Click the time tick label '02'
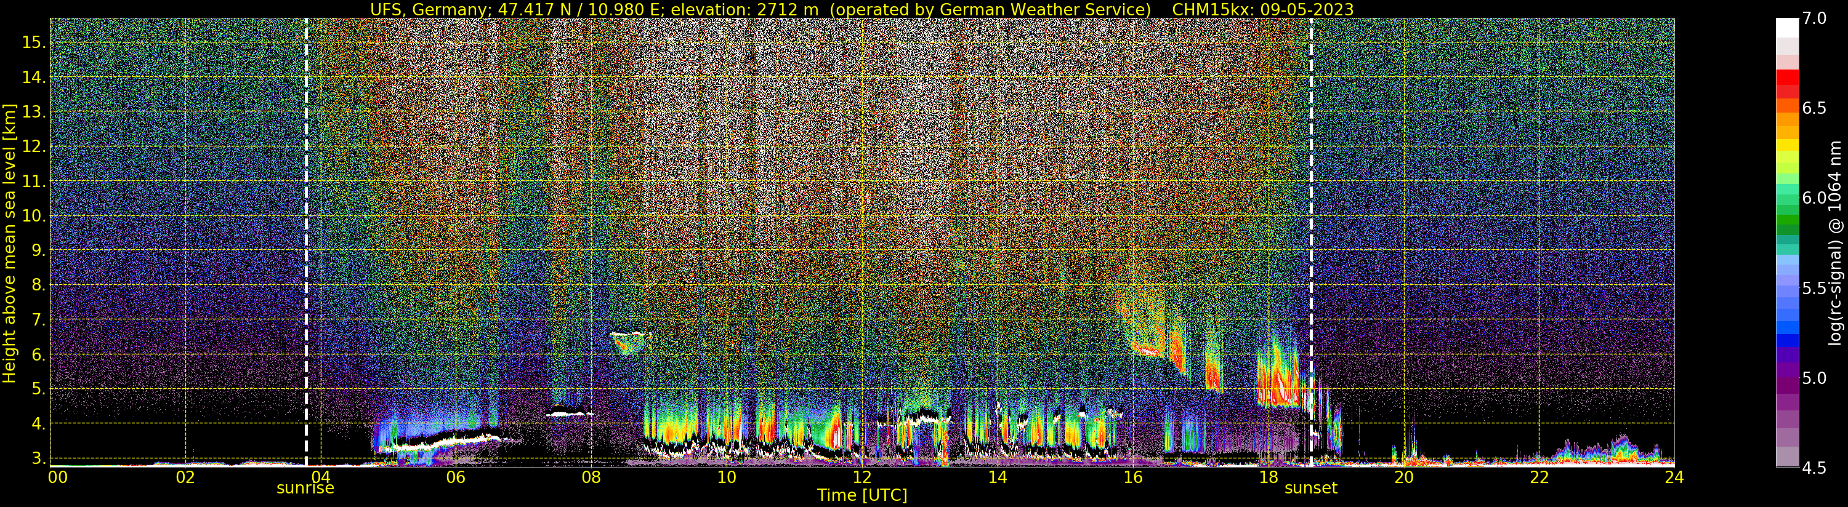This screenshot has height=507, width=1848. [185, 477]
